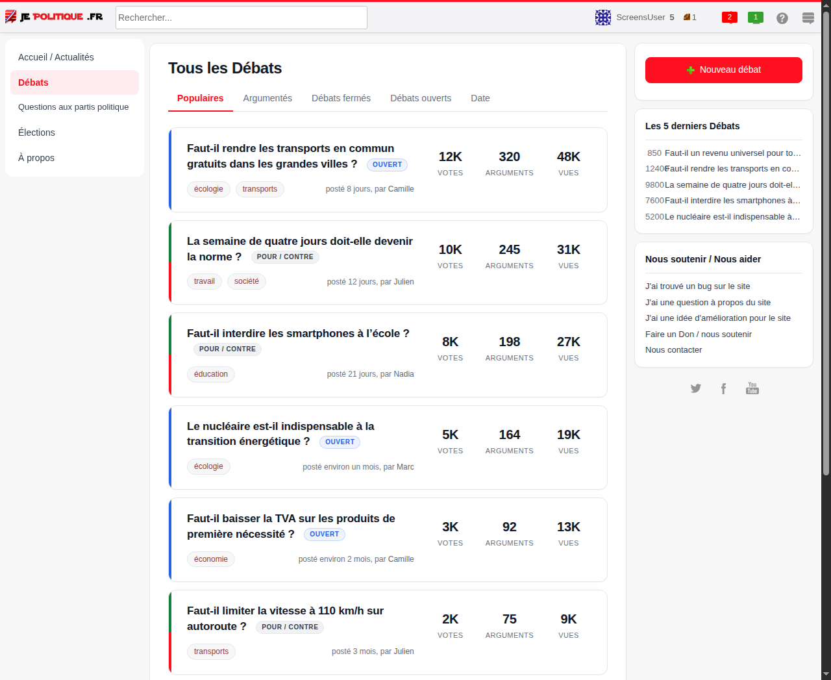
Task: Open the Élections section
Action: 75,132
